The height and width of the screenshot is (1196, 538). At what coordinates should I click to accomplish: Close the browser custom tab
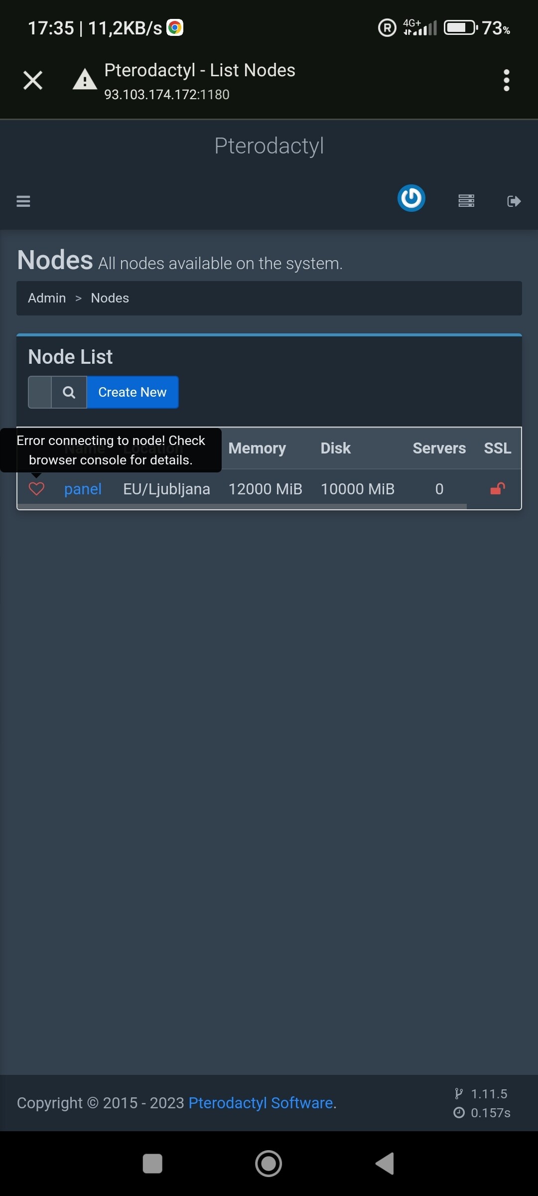point(33,80)
